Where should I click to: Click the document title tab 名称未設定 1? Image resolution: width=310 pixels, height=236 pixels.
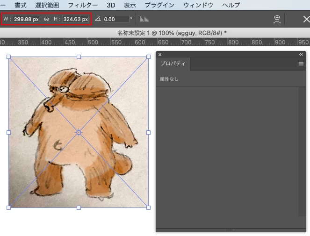tap(172, 33)
